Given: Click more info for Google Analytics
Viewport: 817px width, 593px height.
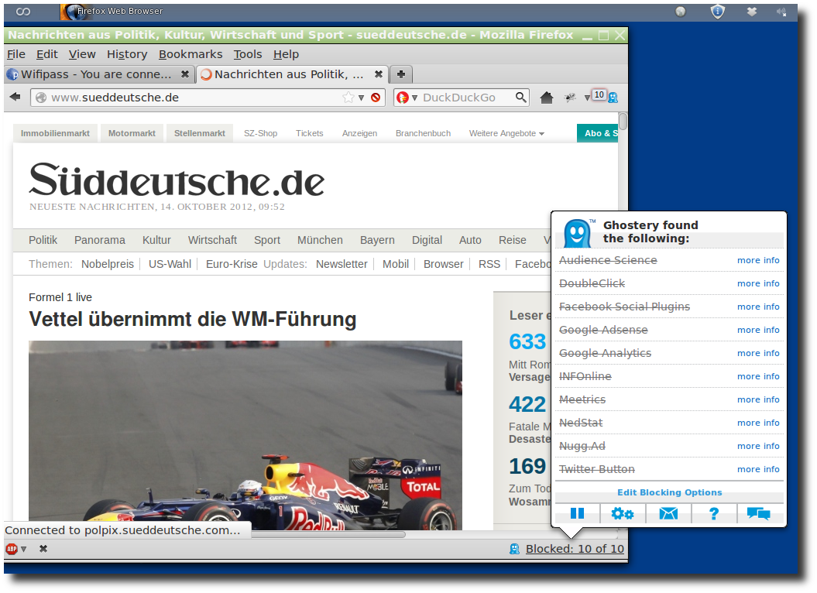Looking at the screenshot, I should [x=758, y=353].
